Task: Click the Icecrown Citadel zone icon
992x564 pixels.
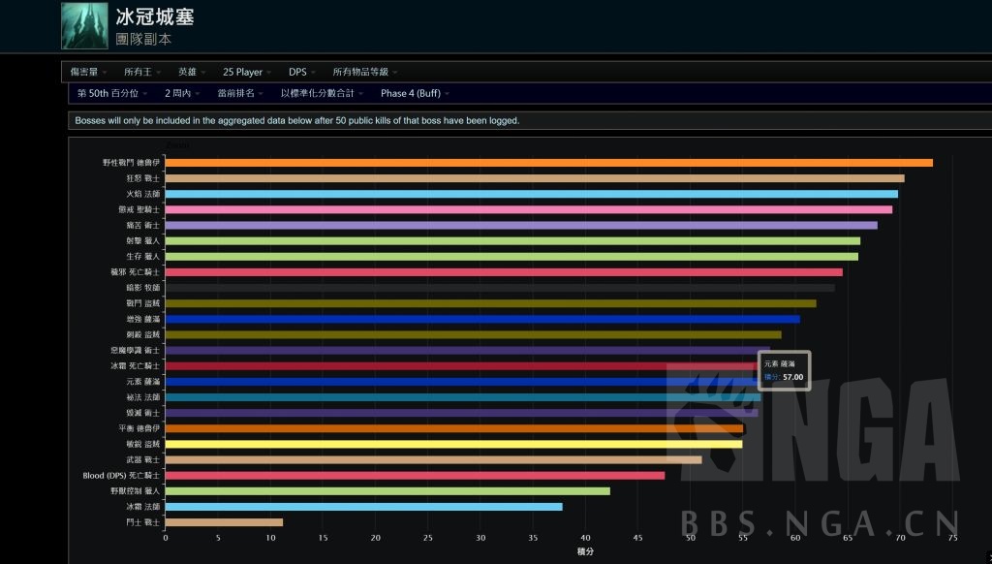Action: coord(85,26)
